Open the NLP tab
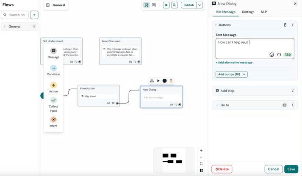The width and height of the screenshot is (302, 176). click(x=264, y=12)
